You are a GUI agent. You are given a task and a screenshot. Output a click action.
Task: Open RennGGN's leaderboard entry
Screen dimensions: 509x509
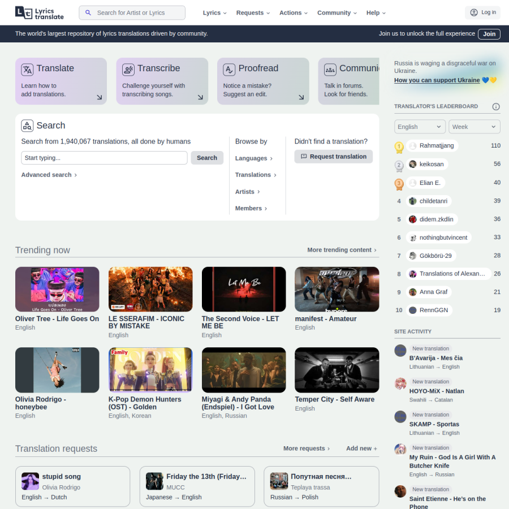[429, 310]
